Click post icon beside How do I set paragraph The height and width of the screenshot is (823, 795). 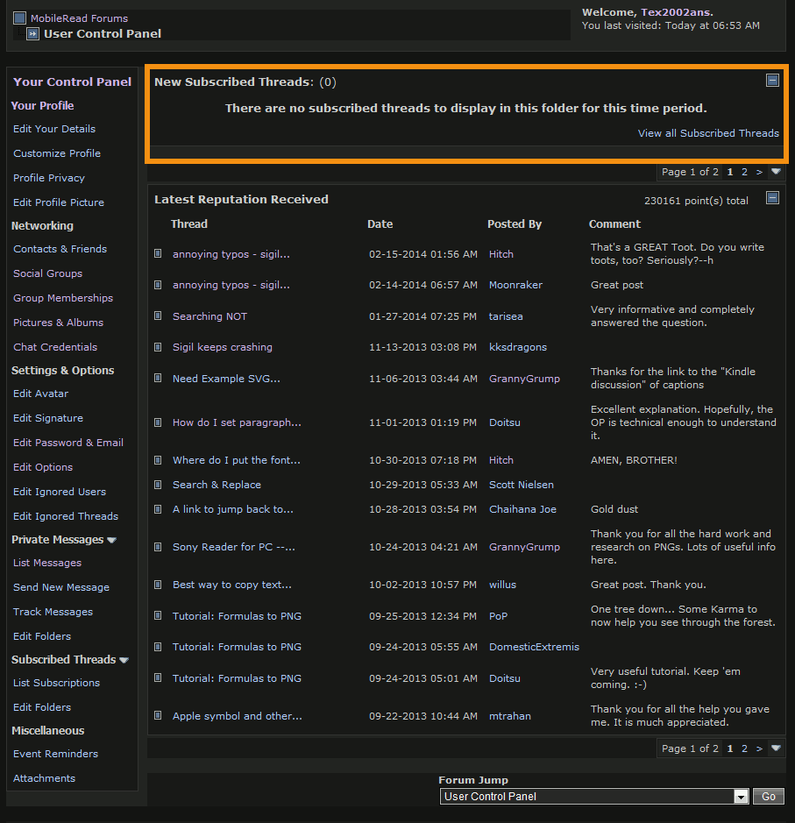(x=158, y=422)
